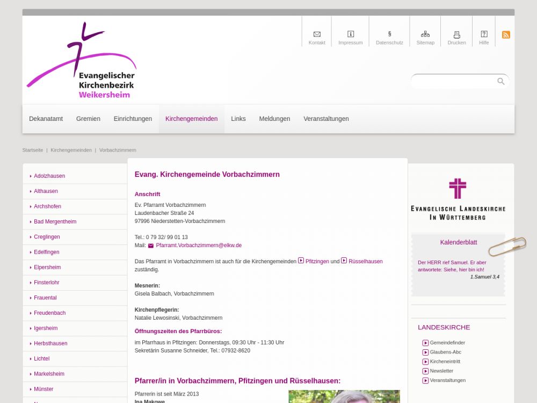Image resolution: width=537 pixels, height=403 pixels.
Task: Follow the Rüsselhausen link in the text
Action: [365, 262]
